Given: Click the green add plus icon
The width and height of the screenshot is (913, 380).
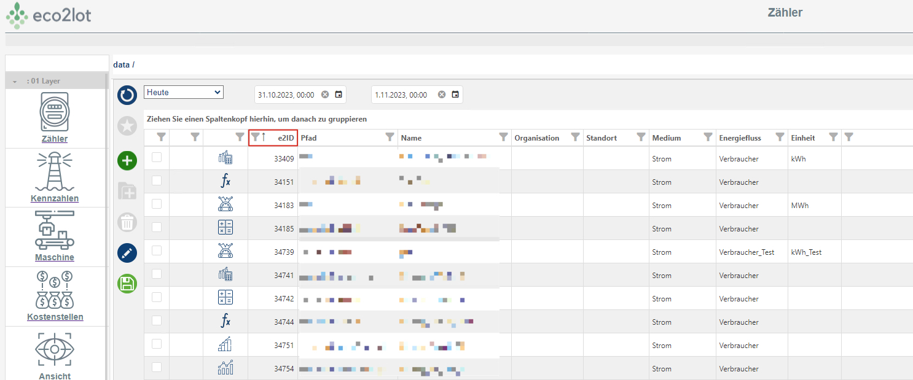Looking at the screenshot, I should tap(127, 161).
